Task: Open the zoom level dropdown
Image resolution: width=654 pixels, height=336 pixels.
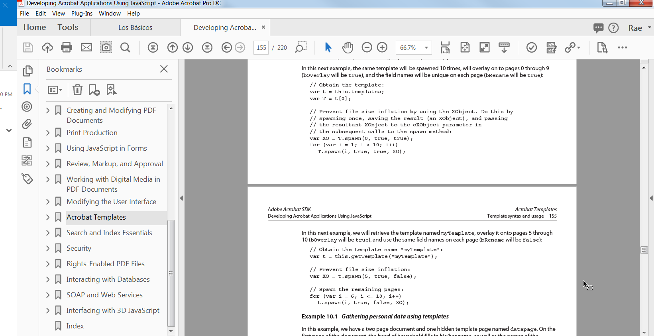Action: pos(426,47)
